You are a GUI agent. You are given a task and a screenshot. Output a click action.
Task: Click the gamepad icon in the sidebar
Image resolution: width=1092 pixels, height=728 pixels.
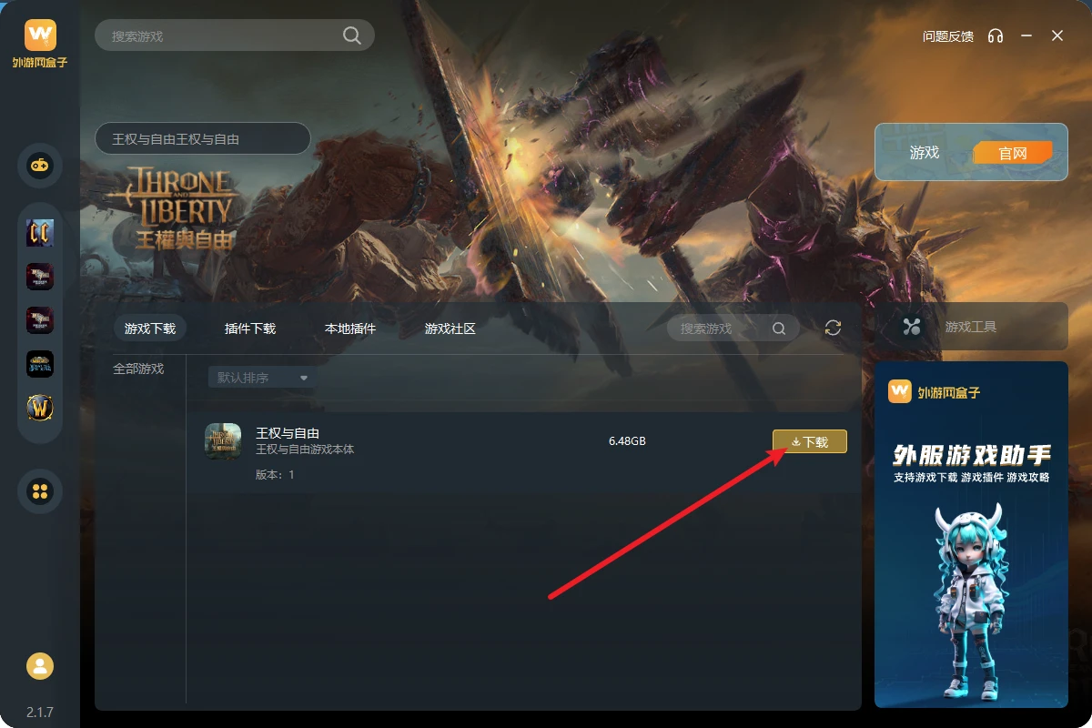tap(40, 166)
